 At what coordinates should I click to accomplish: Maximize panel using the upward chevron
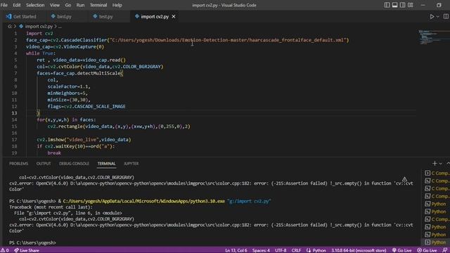pos(448,164)
